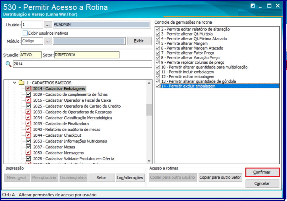Click the CADASTROS BASICOS folder icon
287x201 pixels.
click(22, 83)
